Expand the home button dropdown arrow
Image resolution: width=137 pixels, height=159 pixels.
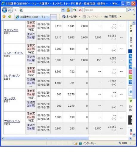80,16
